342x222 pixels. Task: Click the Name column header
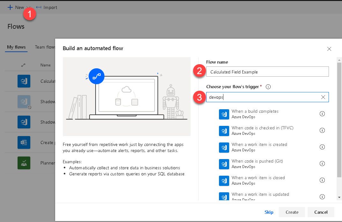[45, 65]
